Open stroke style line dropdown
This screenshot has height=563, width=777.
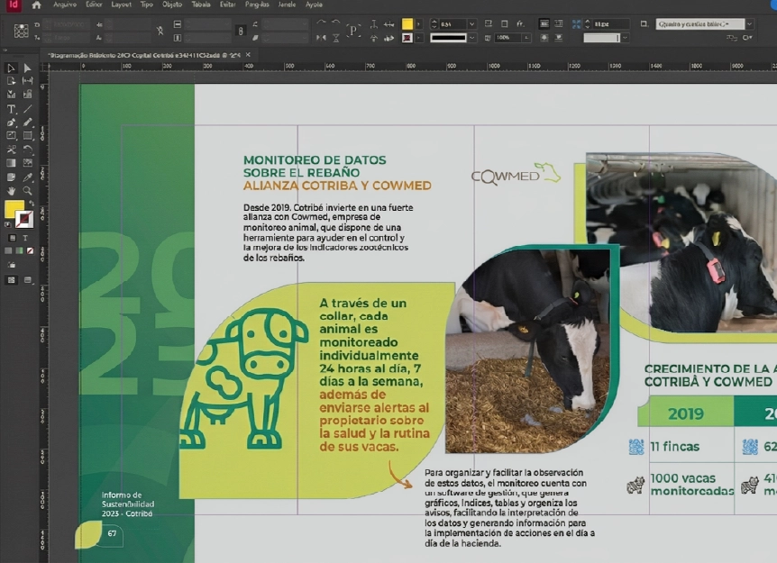[x=471, y=38]
